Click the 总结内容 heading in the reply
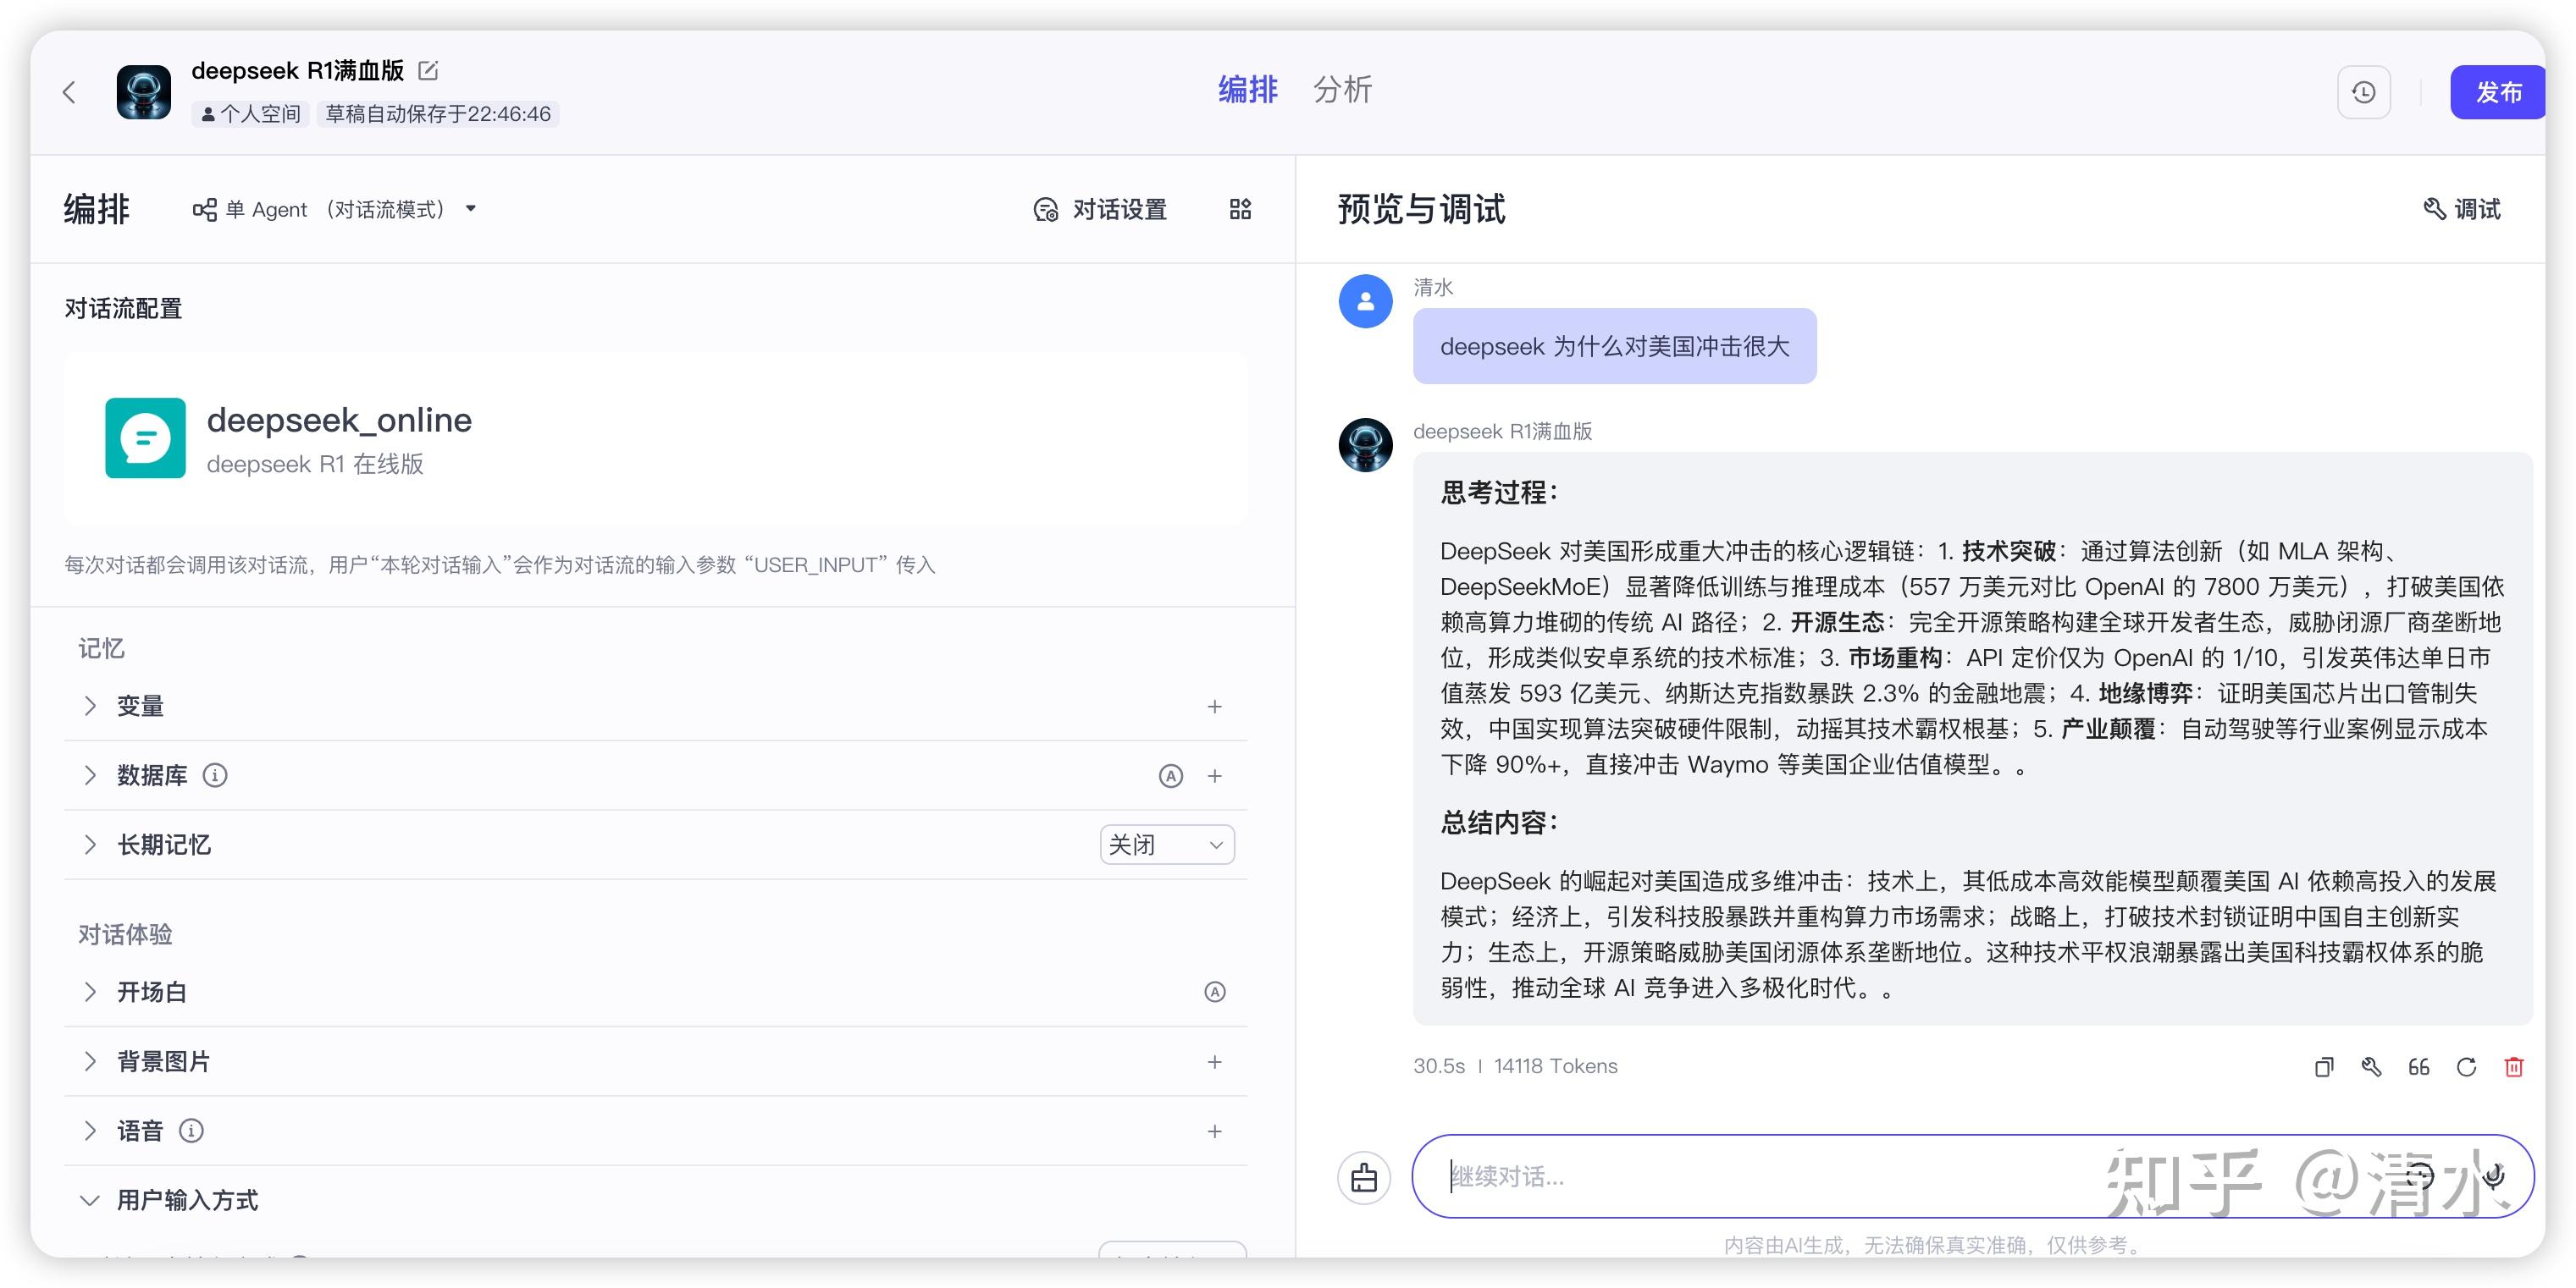The image size is (2576, 1288). [x=1499, y=823]
